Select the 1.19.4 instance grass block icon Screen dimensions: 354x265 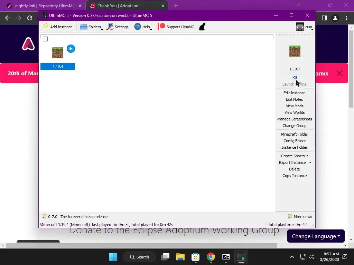(x=58, y=53)
